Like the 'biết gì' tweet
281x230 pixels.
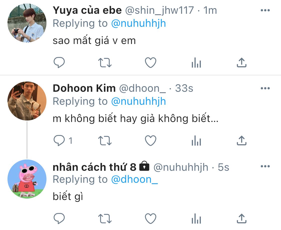[151, 218]
